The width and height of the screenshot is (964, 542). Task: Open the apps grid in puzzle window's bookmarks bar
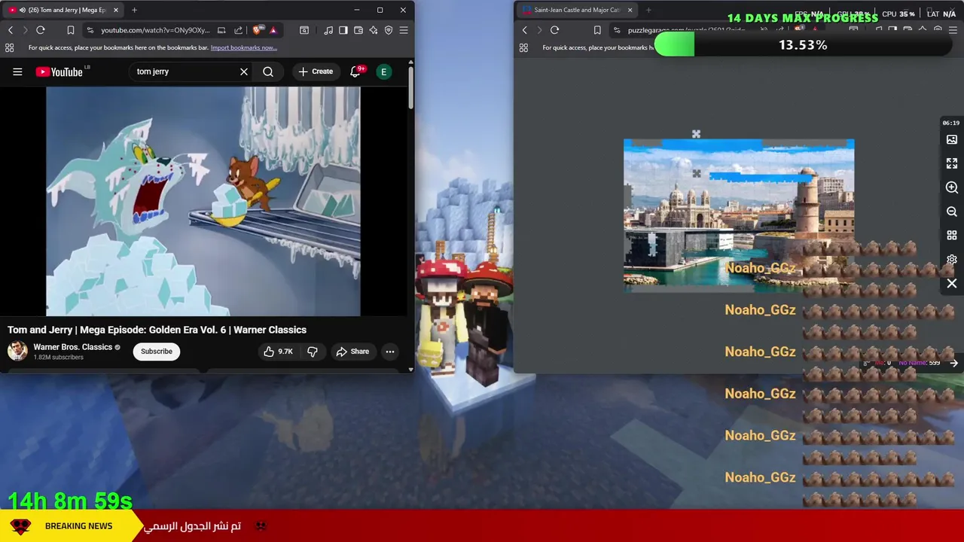(523, 47)
